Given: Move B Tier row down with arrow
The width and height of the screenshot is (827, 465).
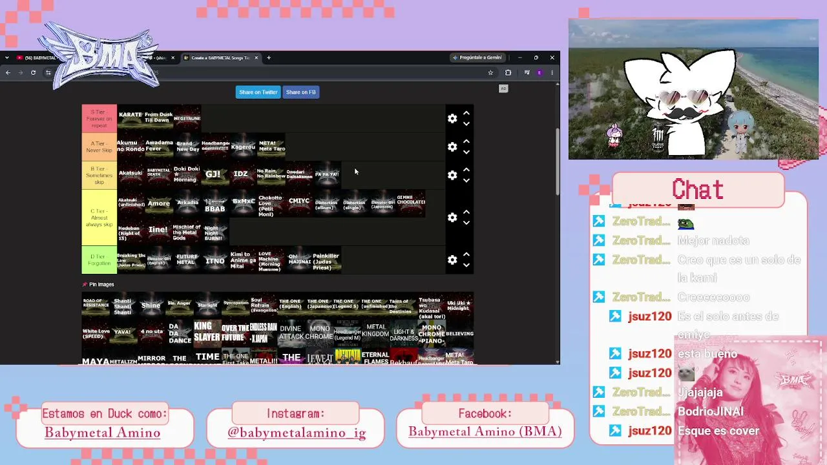Looking at the screenshot, I should point(466,180).
